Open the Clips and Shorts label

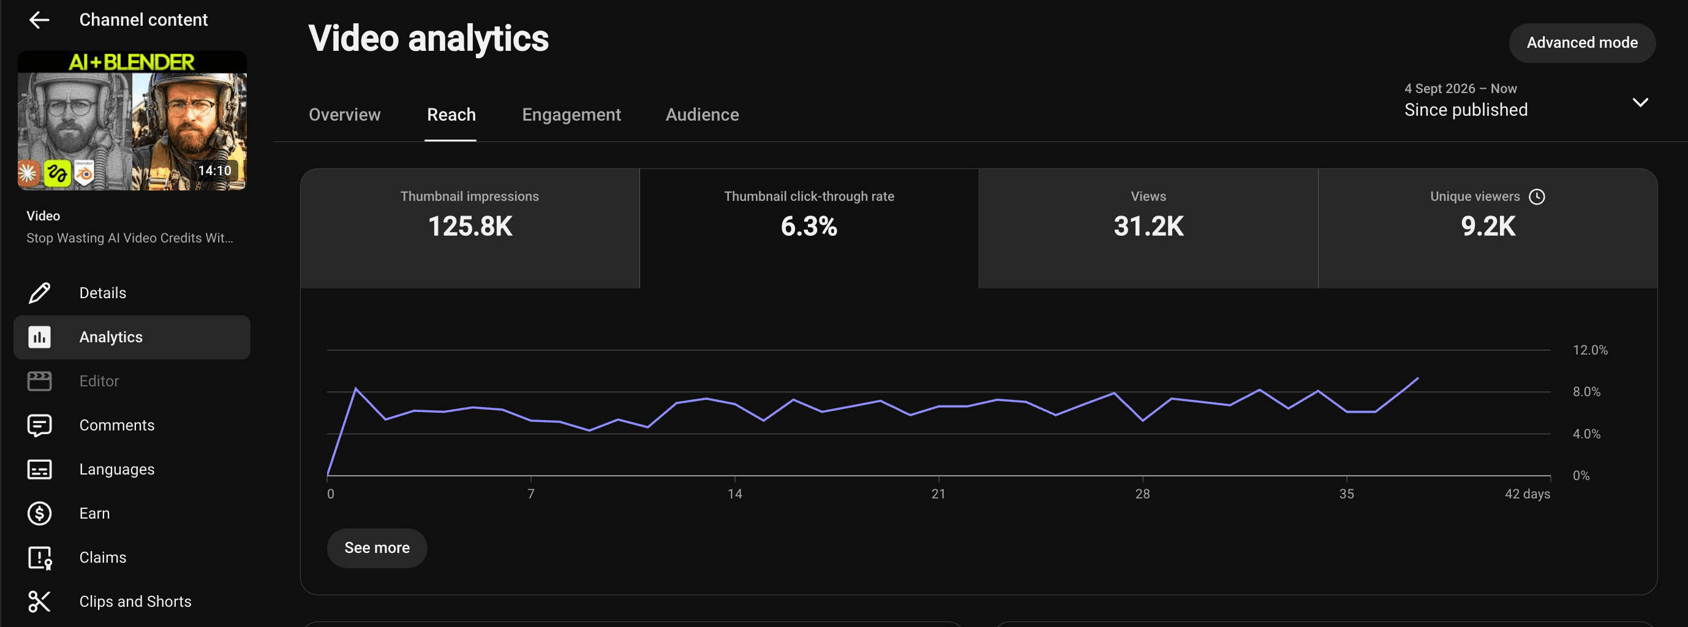(x=135, y=601)
